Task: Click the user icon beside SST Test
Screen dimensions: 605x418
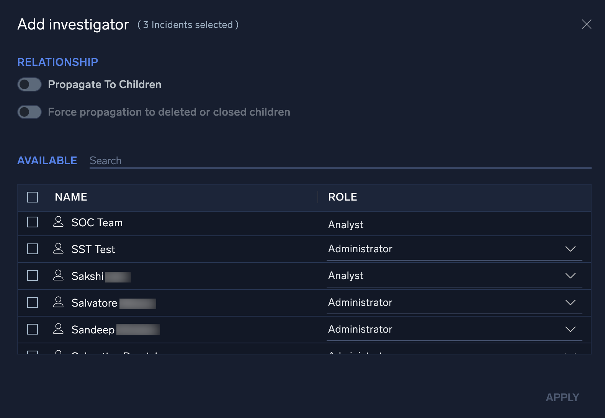Action: click(x=59, y=249)
